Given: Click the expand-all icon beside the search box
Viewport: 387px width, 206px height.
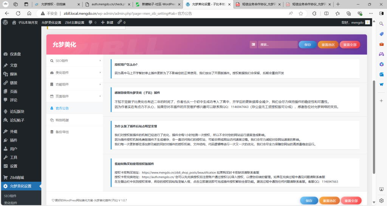Looking at the screenshot, I should [x=253, y=45].
